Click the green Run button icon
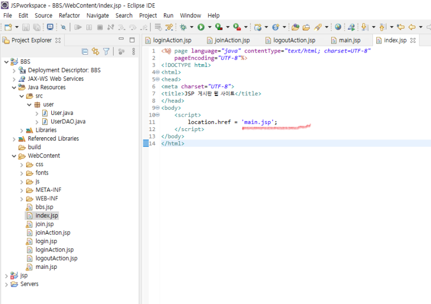Image resolution: width=431 pixels, height=304 pixels. pyautogui.click(x=201, y=27)
